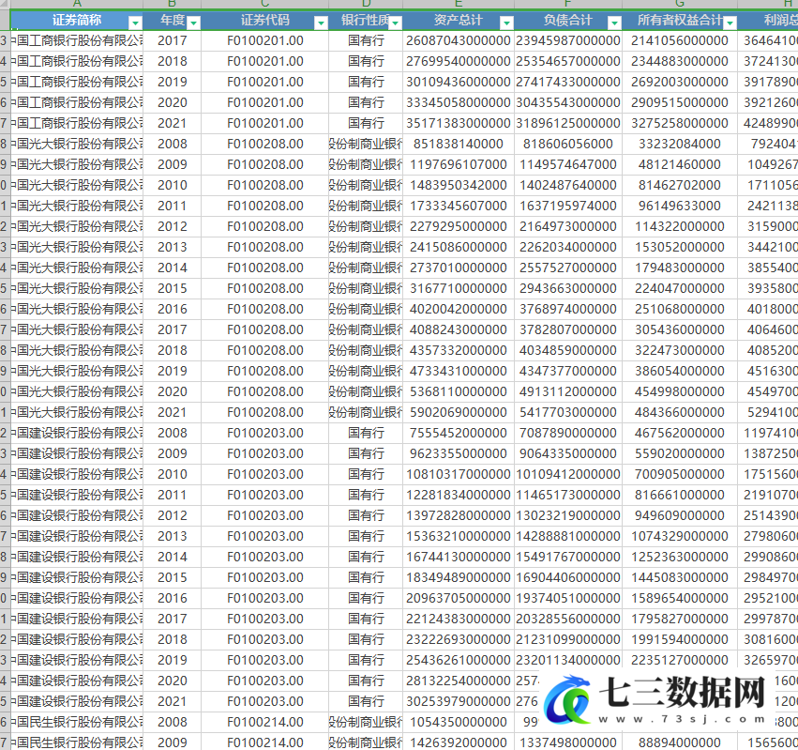Click cell showing 31896125000000
Image resolution: width=798 pixels, height=750 pixels.
(568, 123)
